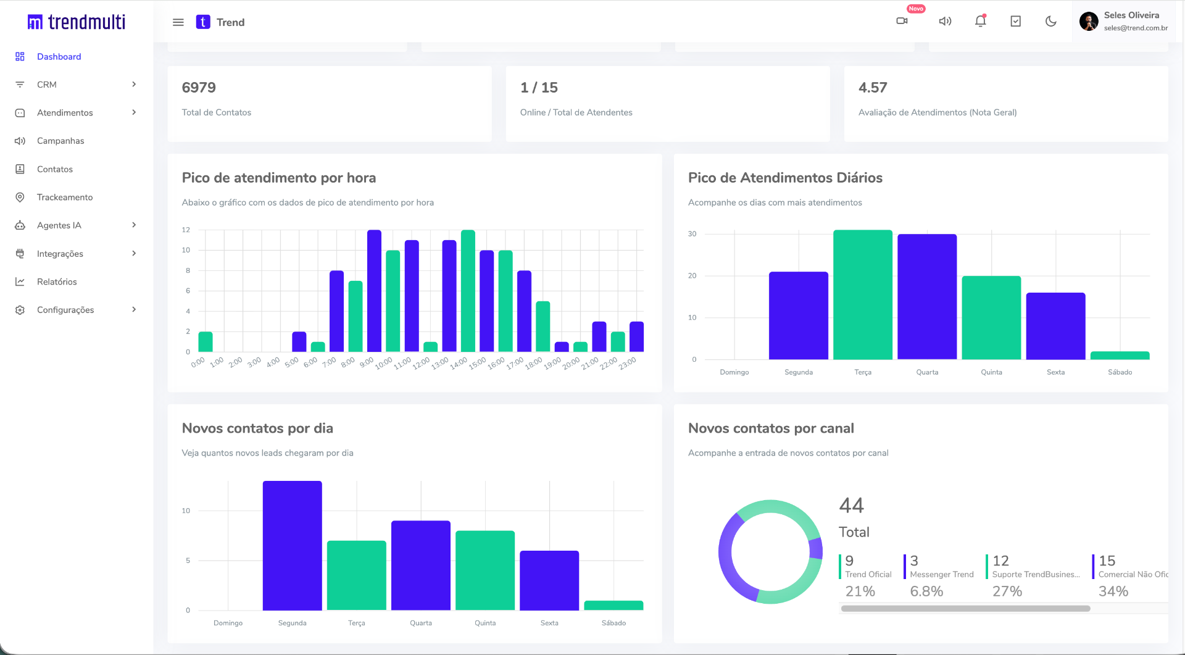Expand the Configurações submenu chevron
The image size is (1185, 655).
(x=134, y=310)
